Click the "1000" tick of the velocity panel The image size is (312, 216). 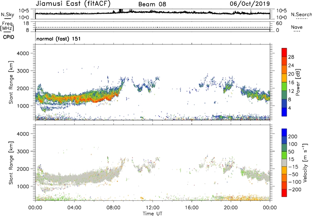[x=23, y=186]
